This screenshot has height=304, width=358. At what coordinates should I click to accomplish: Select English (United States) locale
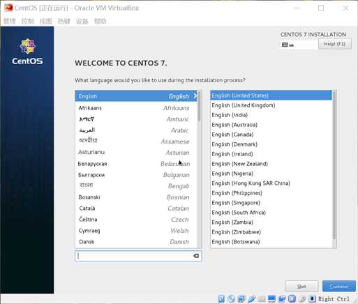[271, 96]
